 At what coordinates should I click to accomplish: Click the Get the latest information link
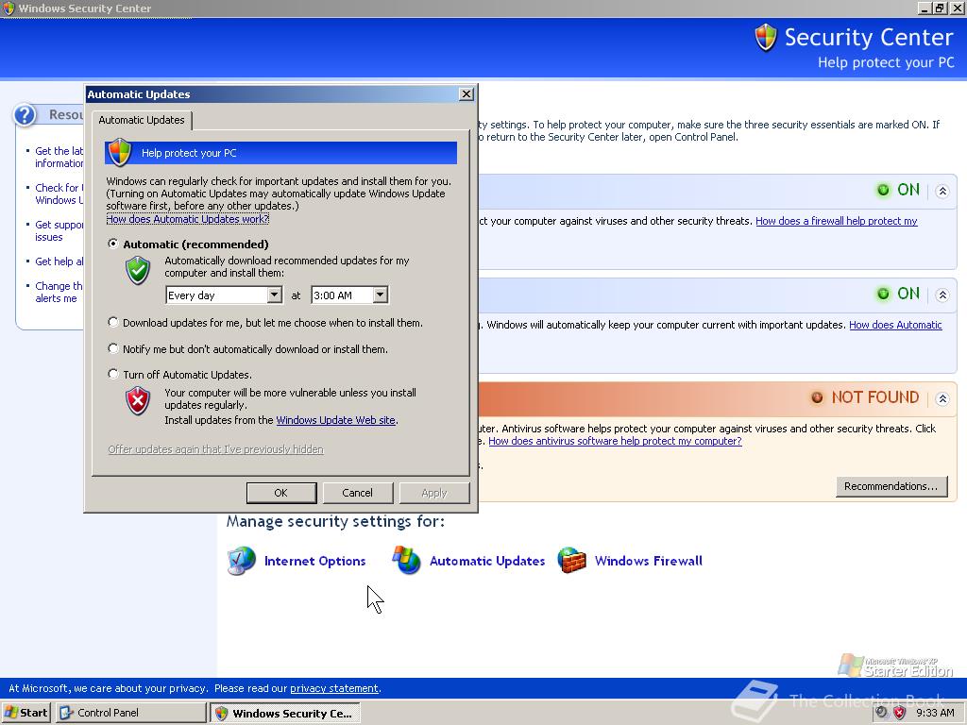tap(59, 158)
